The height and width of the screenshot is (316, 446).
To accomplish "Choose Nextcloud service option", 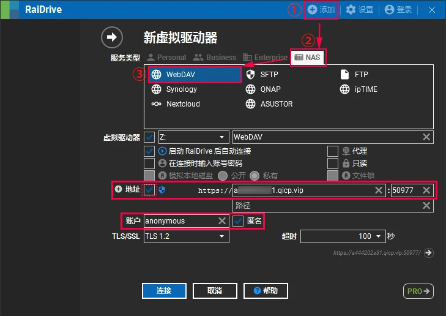I will point(176,104).
